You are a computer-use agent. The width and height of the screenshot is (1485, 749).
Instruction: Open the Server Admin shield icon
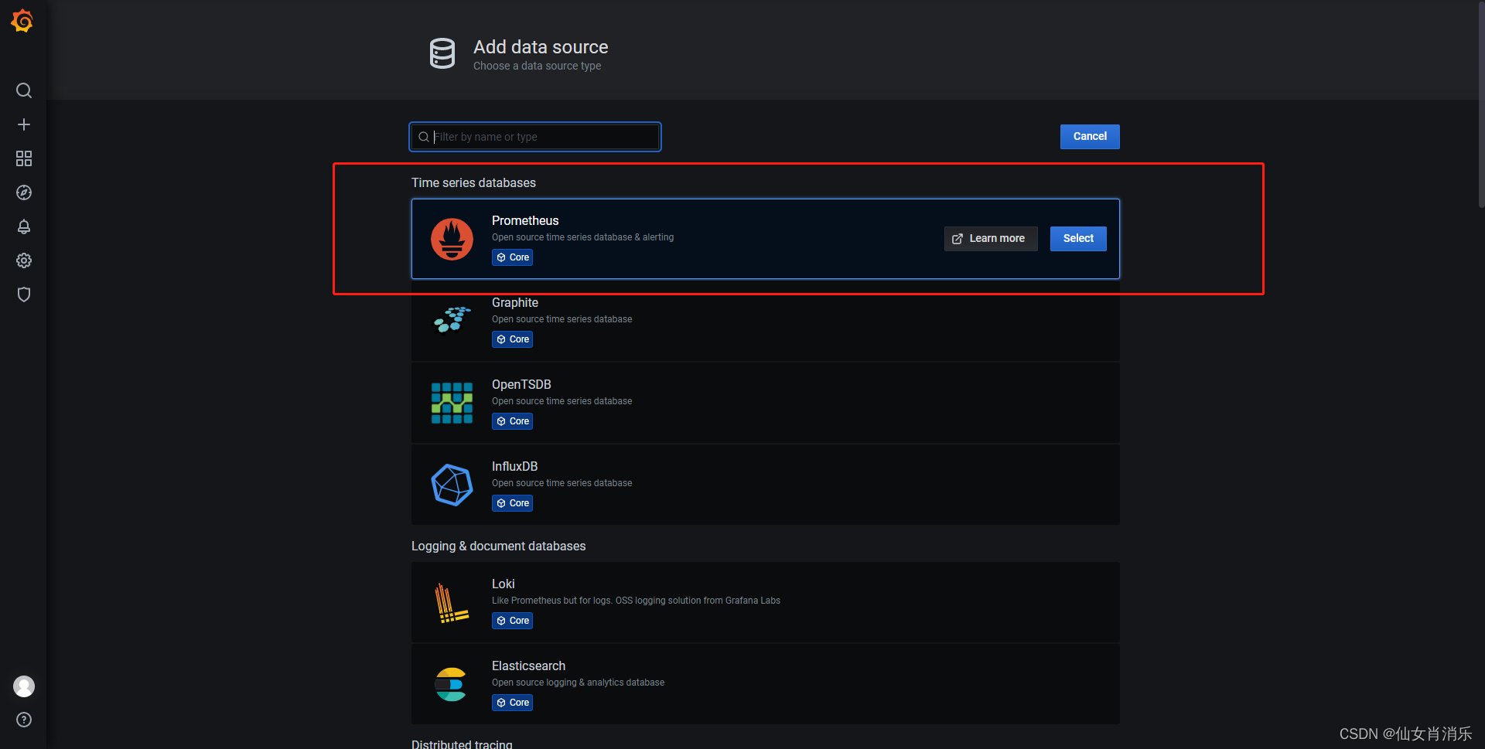(24, 294)
